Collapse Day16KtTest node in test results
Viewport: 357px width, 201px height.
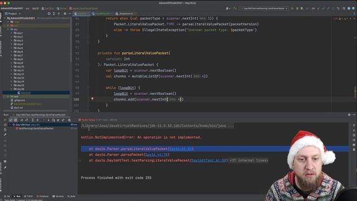click(10, 125)
